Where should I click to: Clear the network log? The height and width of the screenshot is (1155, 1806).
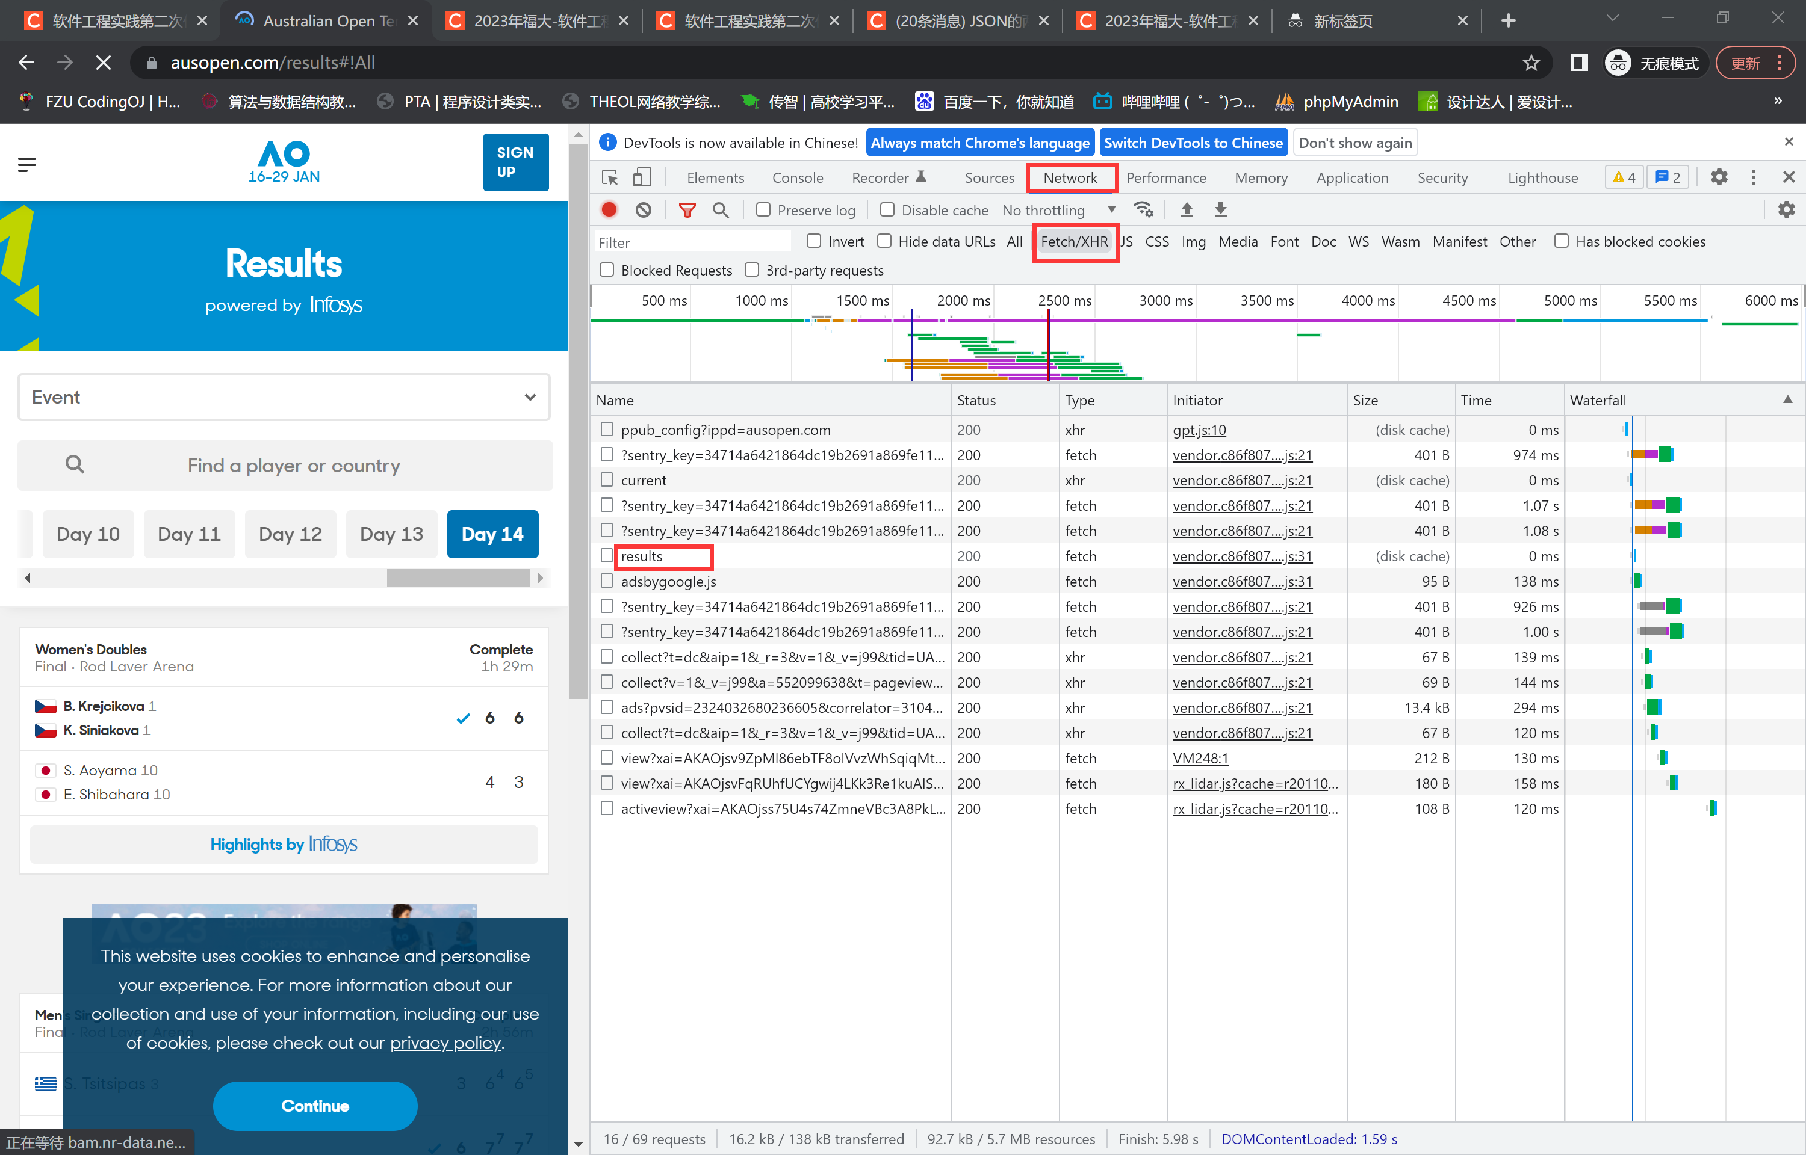pos(643,210)
